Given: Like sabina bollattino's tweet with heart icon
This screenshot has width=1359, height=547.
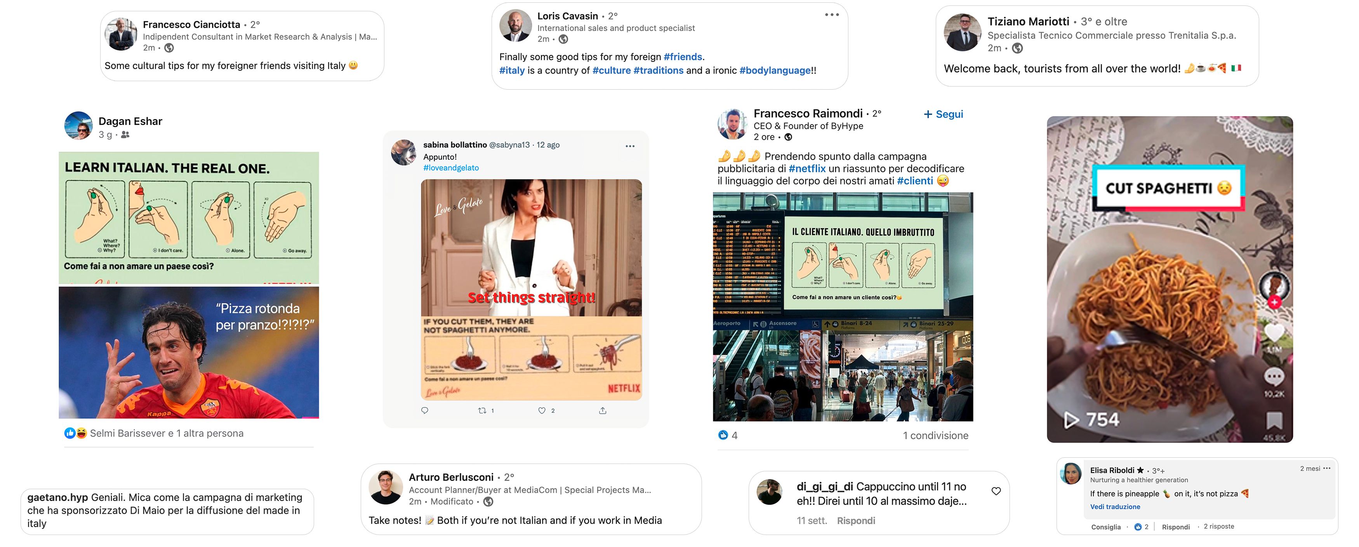Looking at the screenshot, I should coord(541,410).
